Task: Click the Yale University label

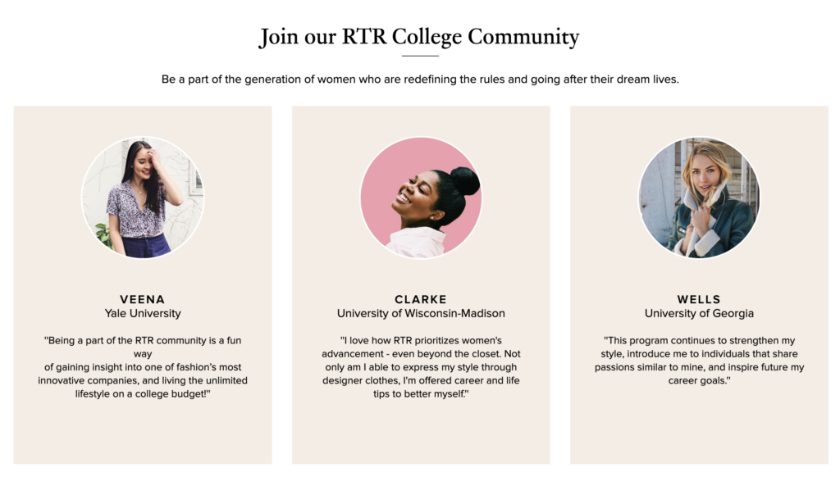Action: click(143, 313)
